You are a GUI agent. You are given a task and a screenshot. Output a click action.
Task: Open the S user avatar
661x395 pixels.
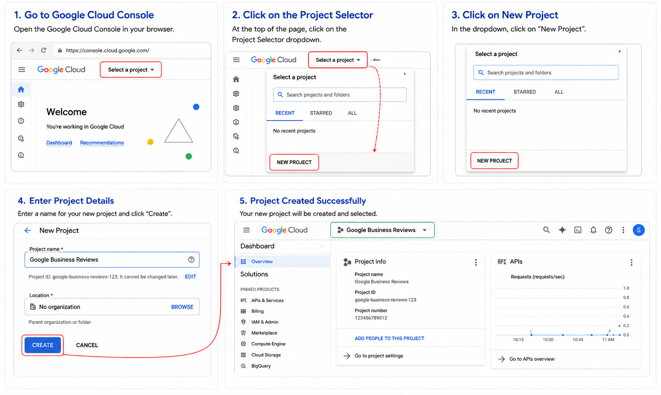[x=639, y=230]
